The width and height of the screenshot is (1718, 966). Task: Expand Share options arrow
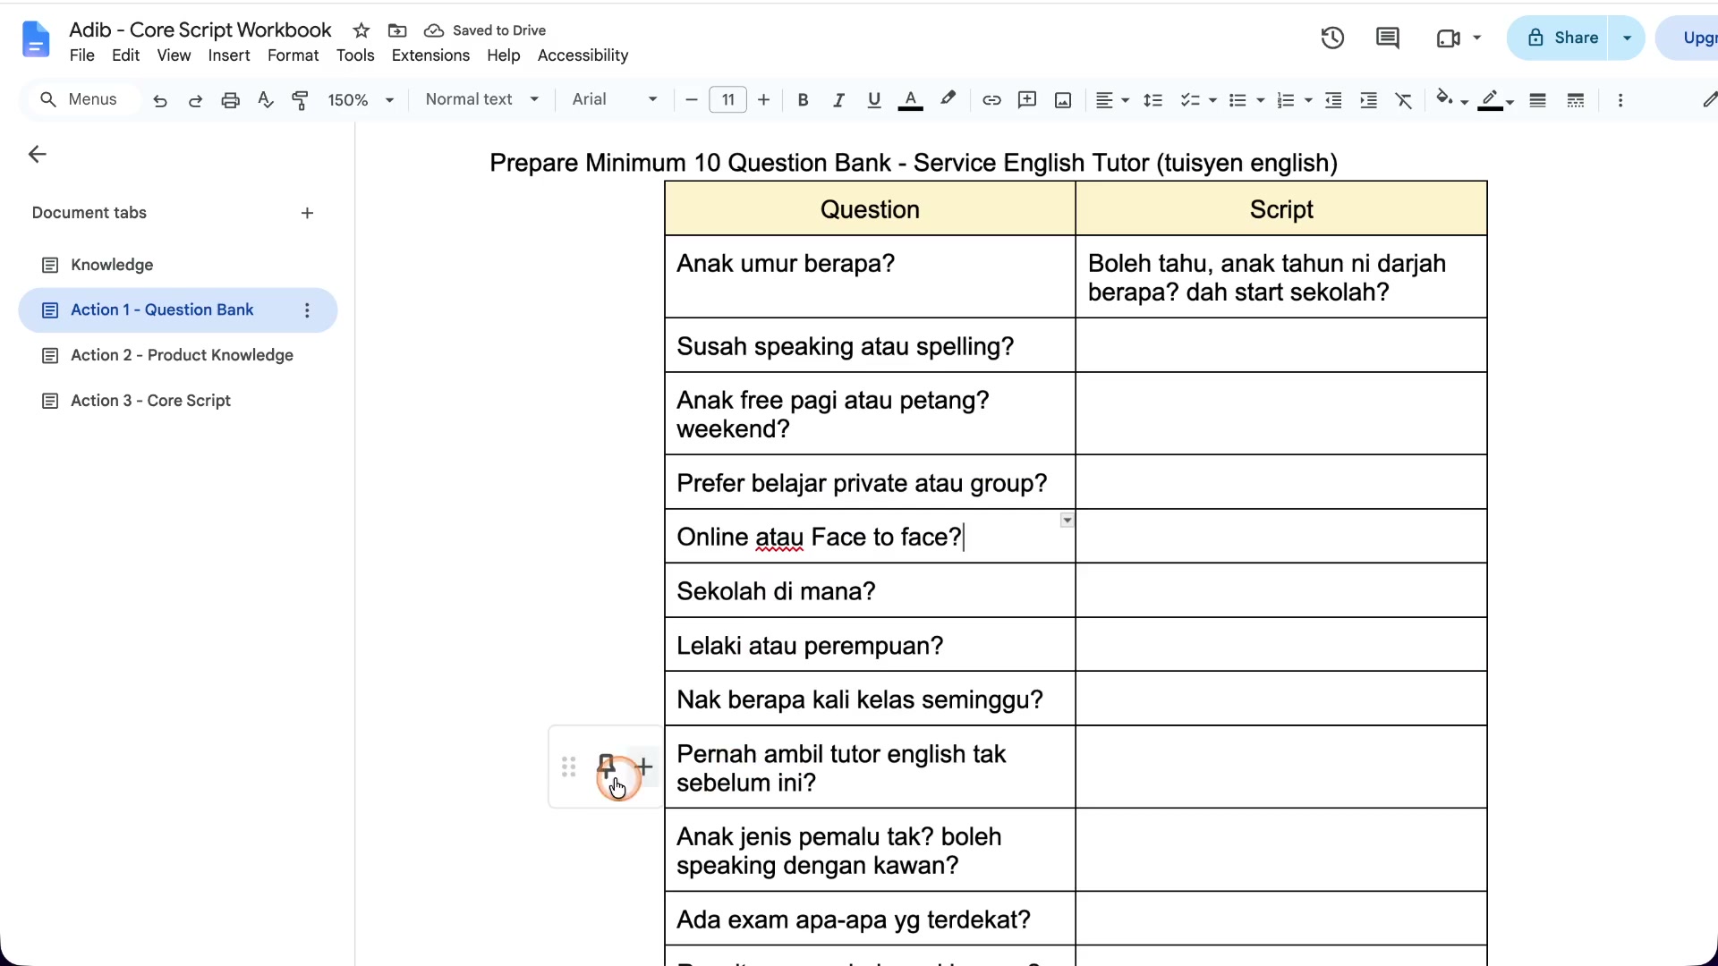pyautogui.click(x=1627, y=38)
